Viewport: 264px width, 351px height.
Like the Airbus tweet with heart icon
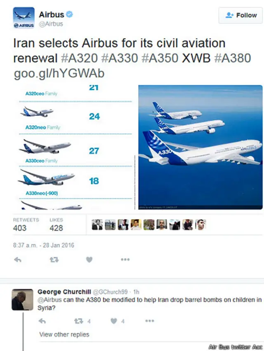tap(89, 260)
